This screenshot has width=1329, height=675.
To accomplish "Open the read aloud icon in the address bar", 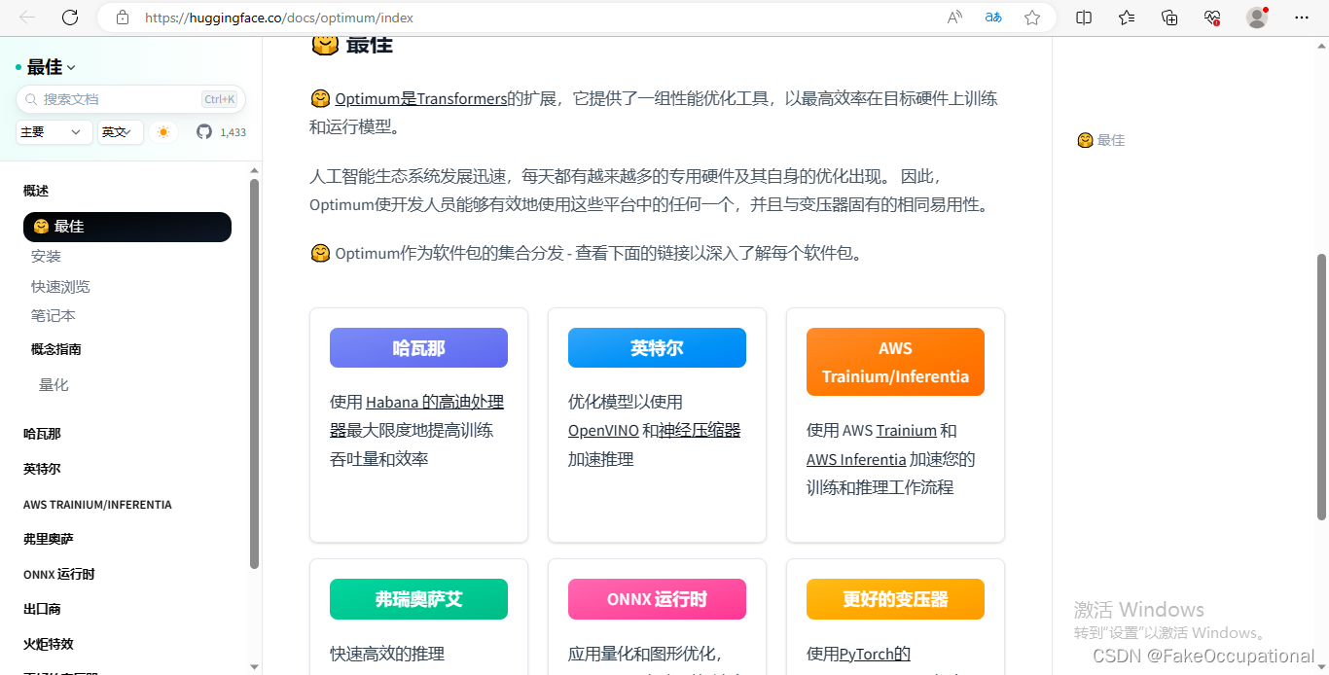I will click(954, 18).
